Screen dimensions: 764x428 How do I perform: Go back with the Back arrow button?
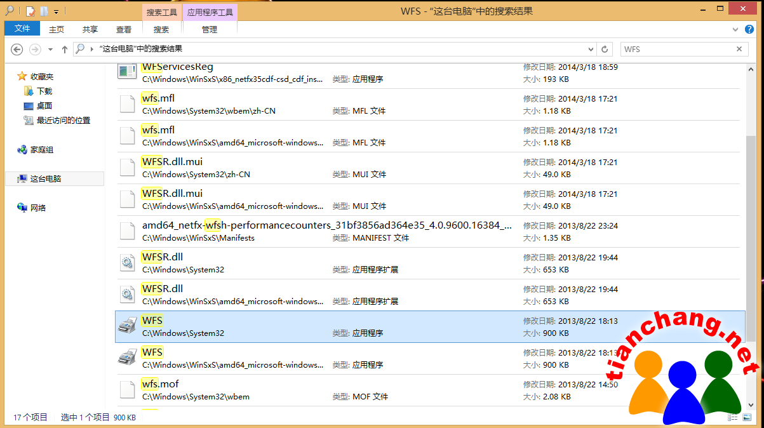[17, 49]
